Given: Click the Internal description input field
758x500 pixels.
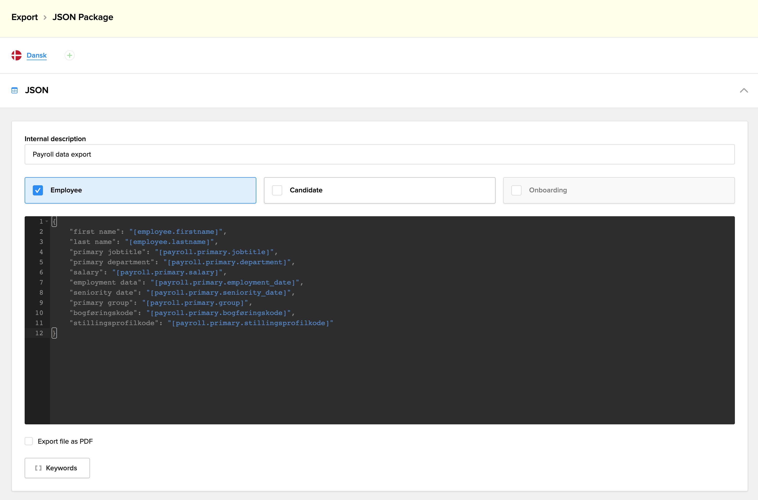Looking at the screenshot, I should click(x=380, y=154).
